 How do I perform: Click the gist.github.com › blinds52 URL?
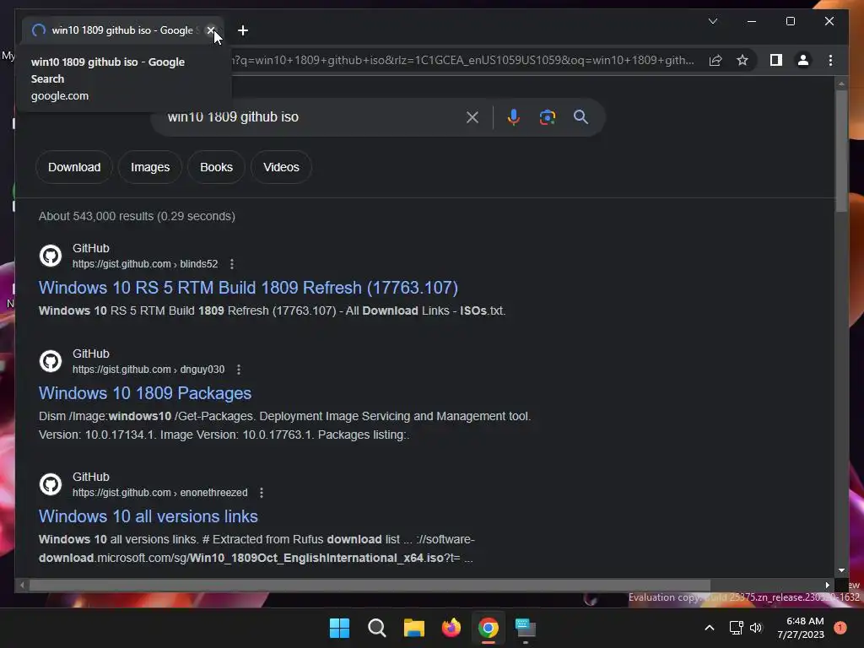(145, 264)
